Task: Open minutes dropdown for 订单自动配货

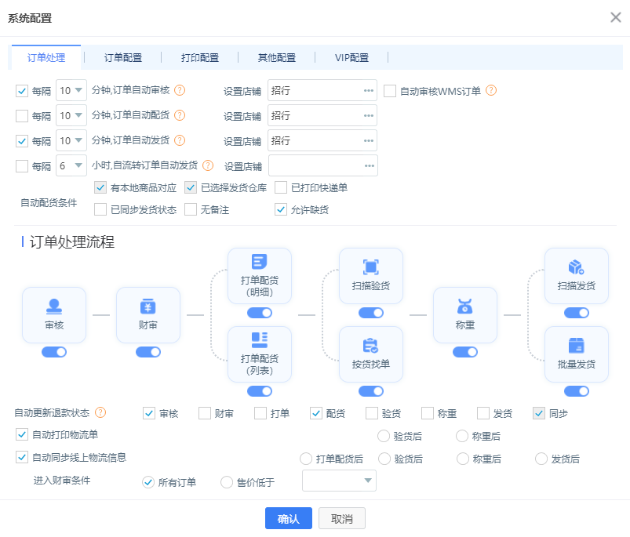Action: click(x=71, y=115)
